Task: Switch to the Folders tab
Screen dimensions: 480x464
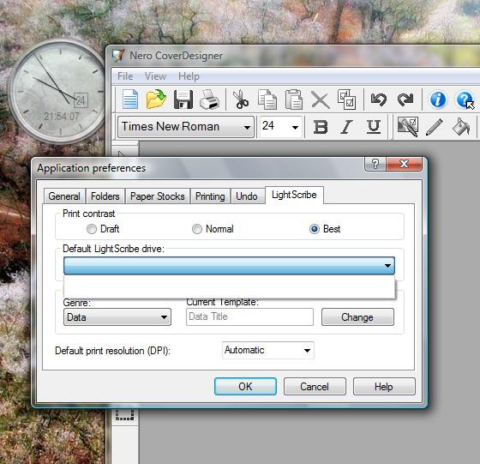Action: (105, 196)
